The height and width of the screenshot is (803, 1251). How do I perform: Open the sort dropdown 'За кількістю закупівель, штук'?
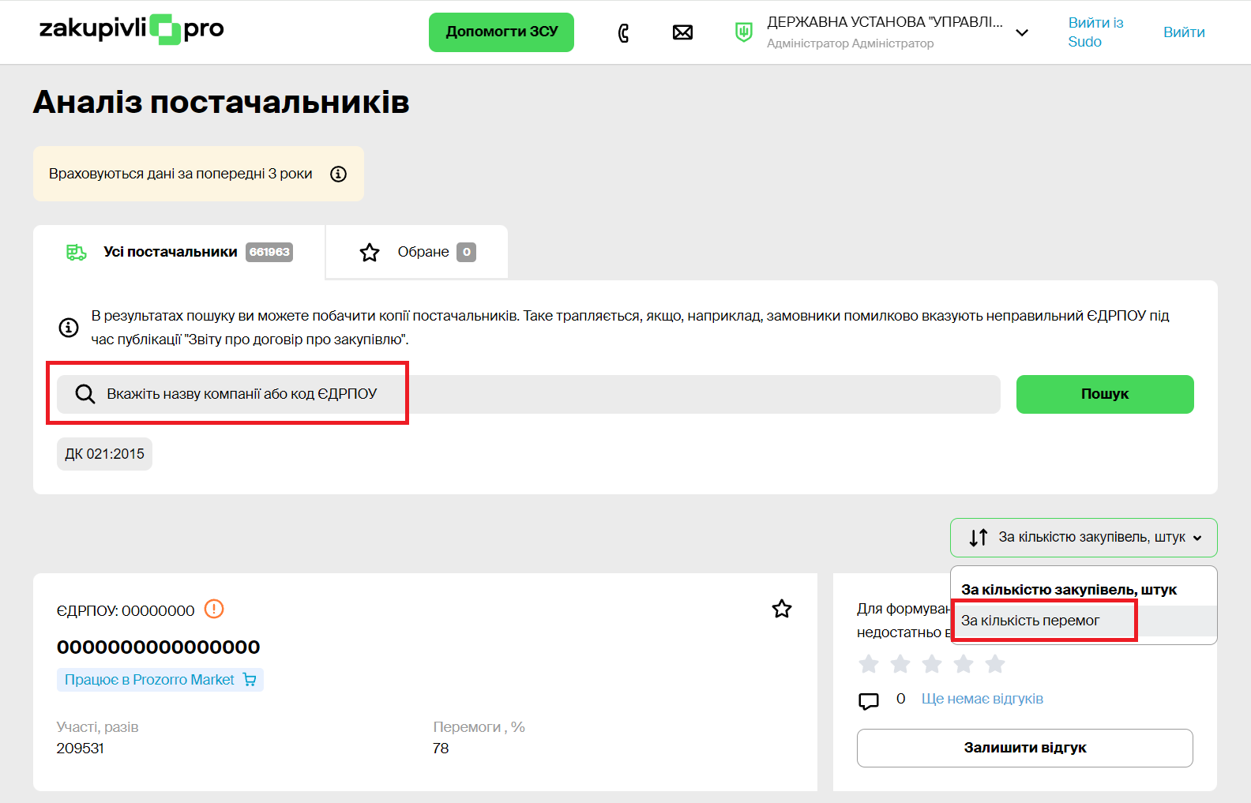point(1083,538)
